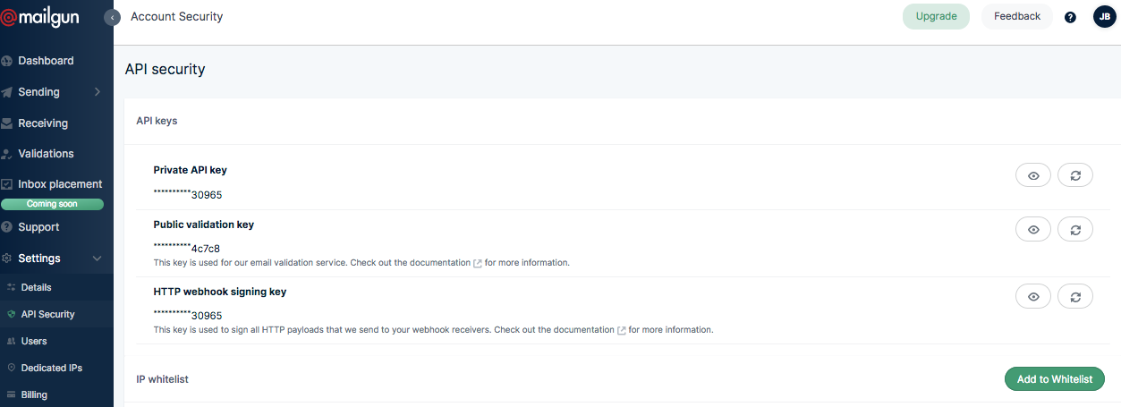Click the masked Private API key value
Image resolution: width=1121 pixels, height=407 pixels.
[x=188, y=194]
